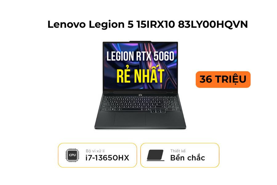This screenshot has width=277, height=185.
Task: Click 15IRX10 in the product title
Action: [x=156, y=24]
